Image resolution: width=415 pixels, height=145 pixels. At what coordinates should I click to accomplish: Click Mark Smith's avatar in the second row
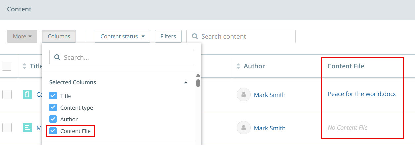[244, 128]
